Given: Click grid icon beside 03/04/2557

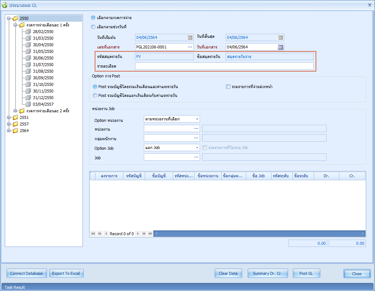Looking at the screenshot, I should (x=28, y=104).
